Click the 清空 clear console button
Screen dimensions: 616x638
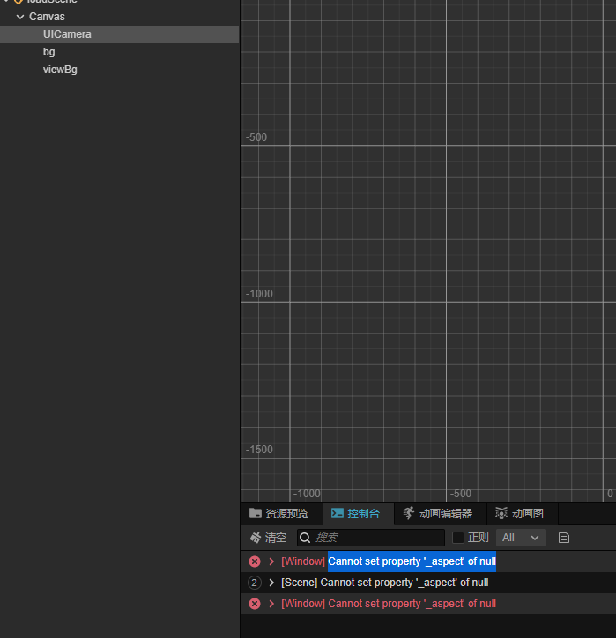[268, 538]
